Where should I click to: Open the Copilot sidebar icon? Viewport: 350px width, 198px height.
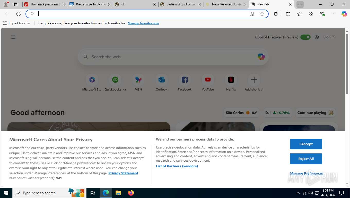point(344,14)
